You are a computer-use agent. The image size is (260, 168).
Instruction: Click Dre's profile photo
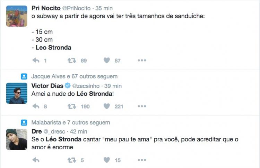point(17,139)
